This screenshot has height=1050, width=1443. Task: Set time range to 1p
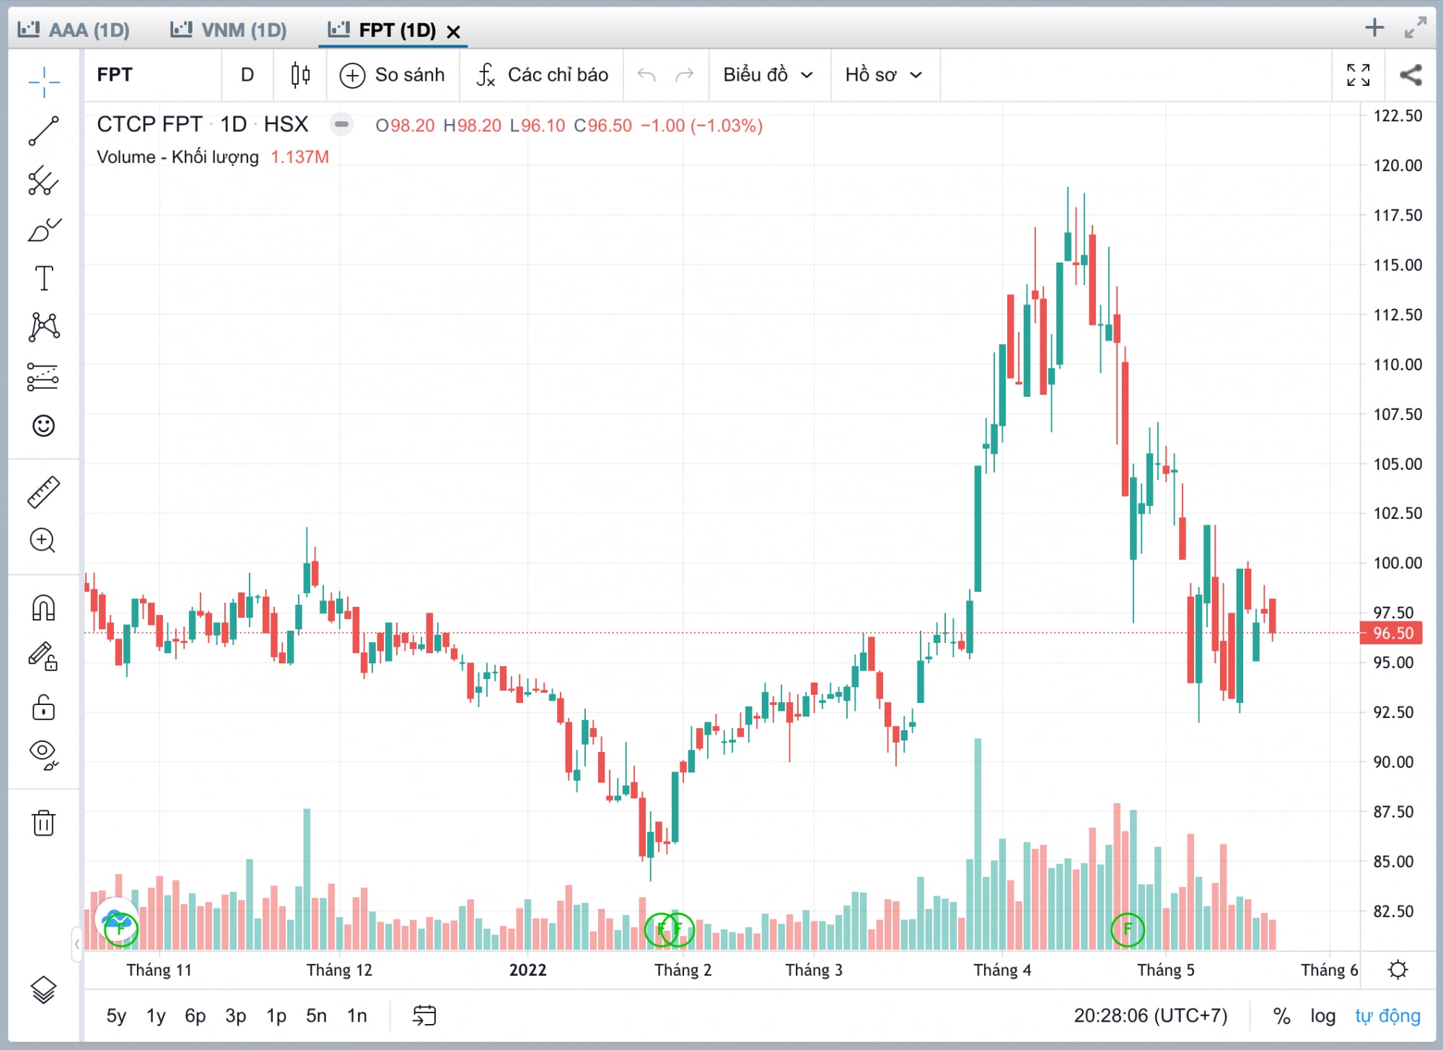(x=276, y=1015)
